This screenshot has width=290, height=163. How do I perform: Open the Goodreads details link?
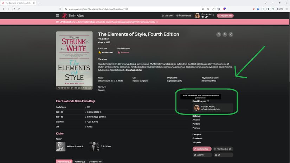(x=197, y=138)
